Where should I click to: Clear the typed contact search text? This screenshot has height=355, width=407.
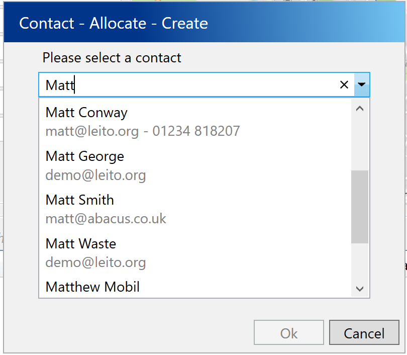344,85
